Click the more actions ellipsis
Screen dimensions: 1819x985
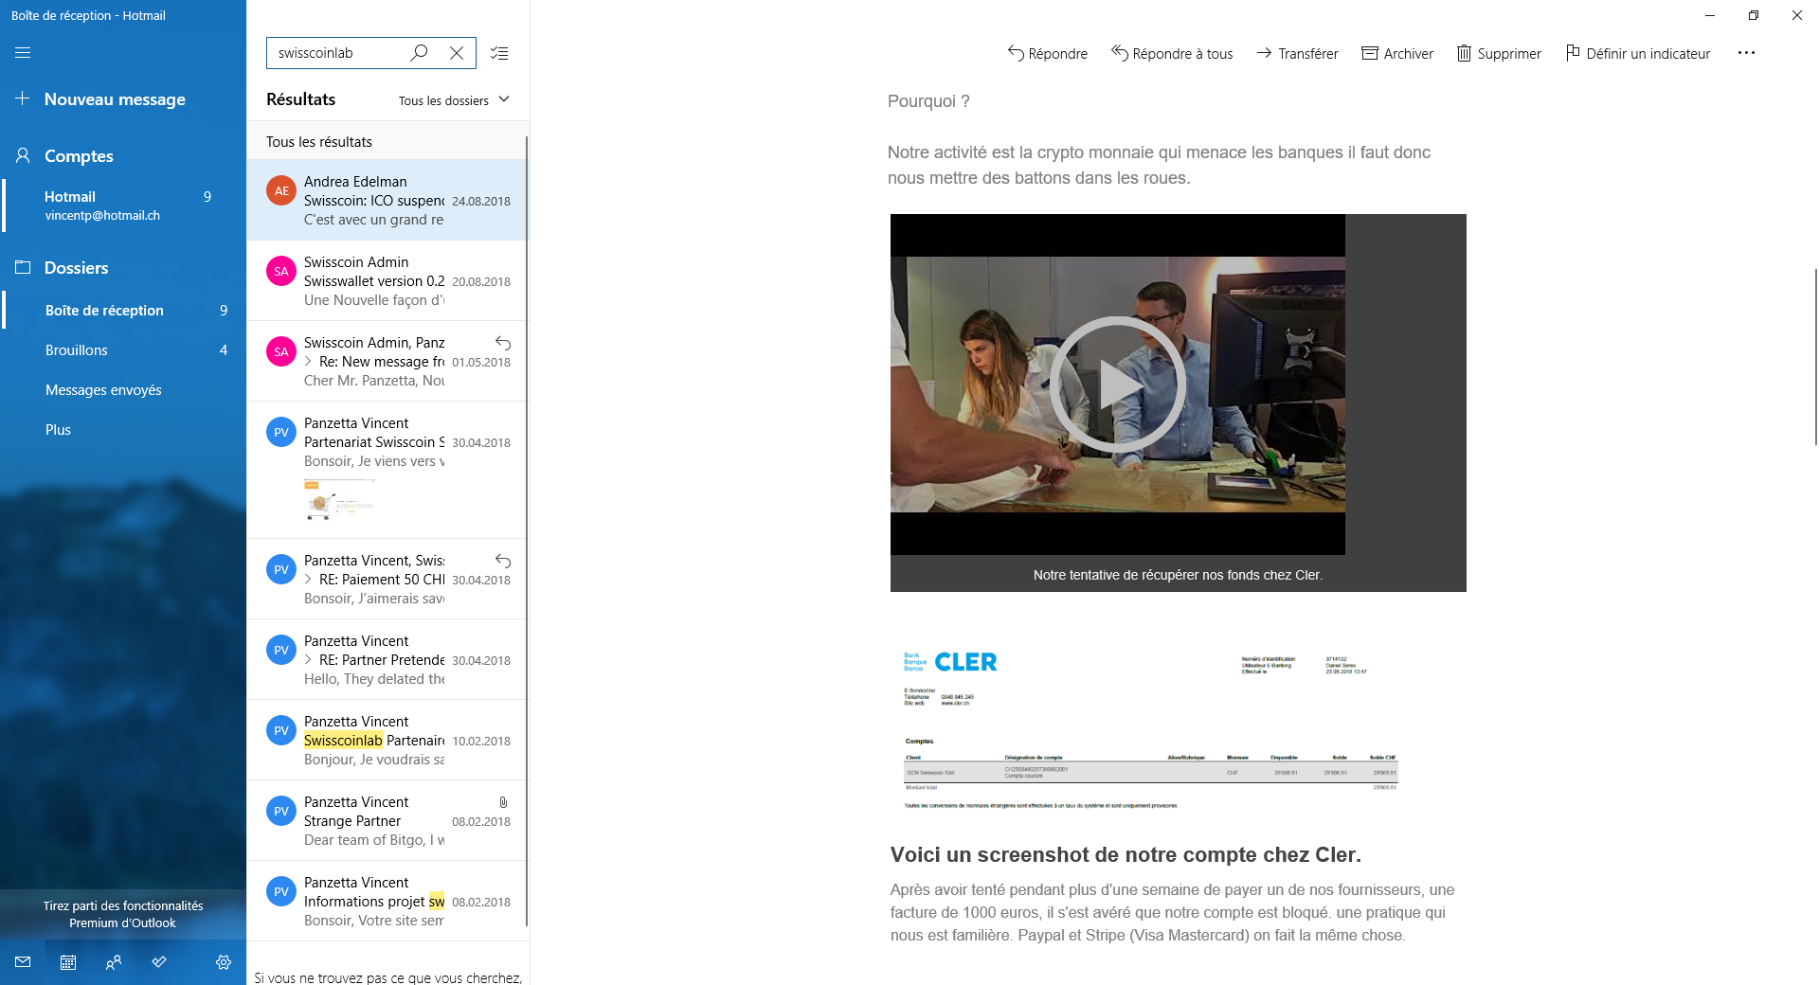(x=1746, y=53)
